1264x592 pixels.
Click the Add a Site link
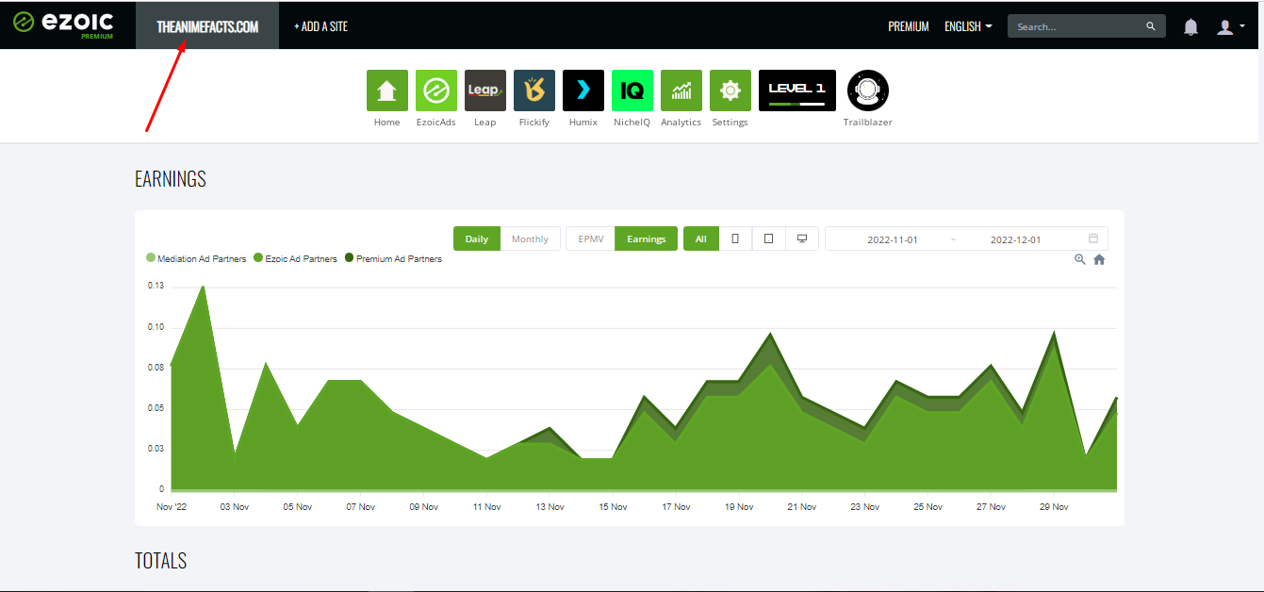320,26
